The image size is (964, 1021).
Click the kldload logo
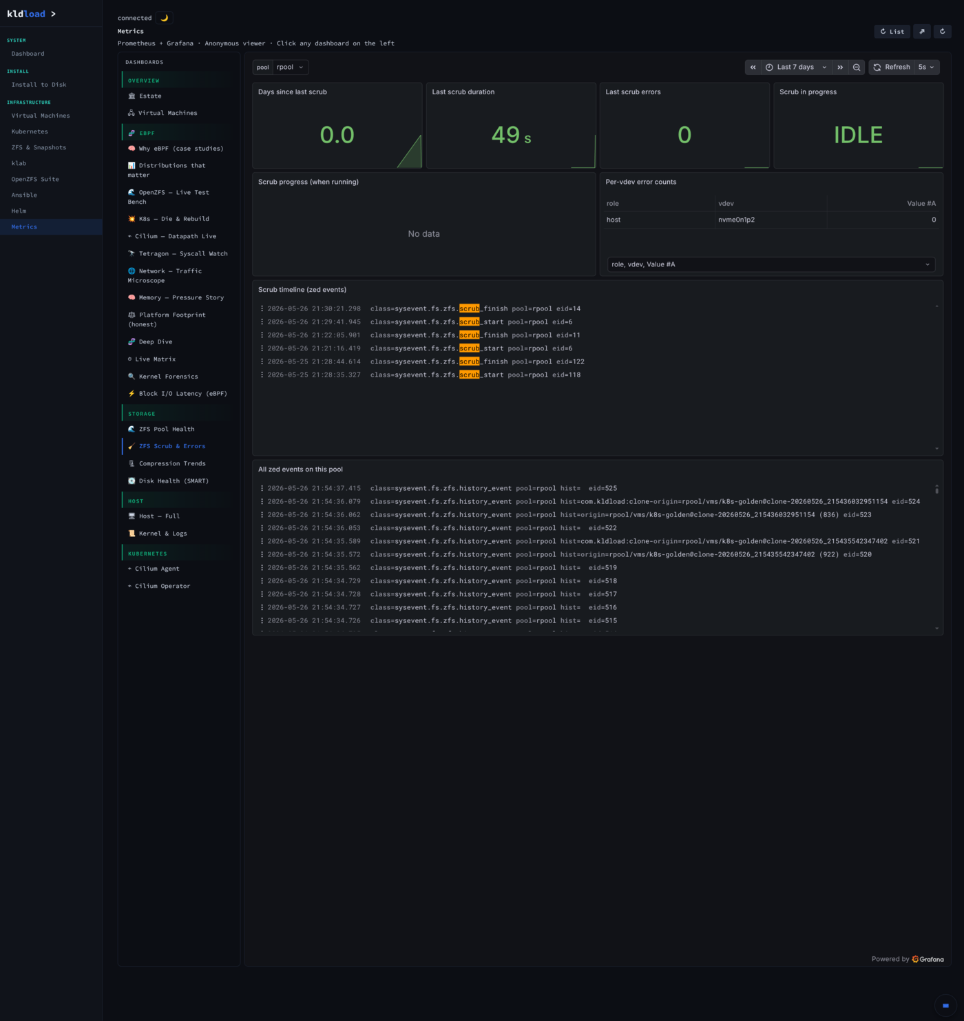click(x=26, y=14)
